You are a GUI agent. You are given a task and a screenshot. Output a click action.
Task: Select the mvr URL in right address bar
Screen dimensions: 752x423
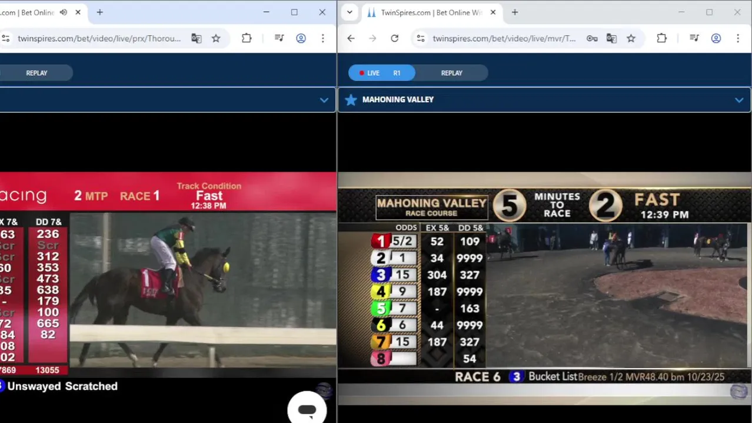(504, 38)
